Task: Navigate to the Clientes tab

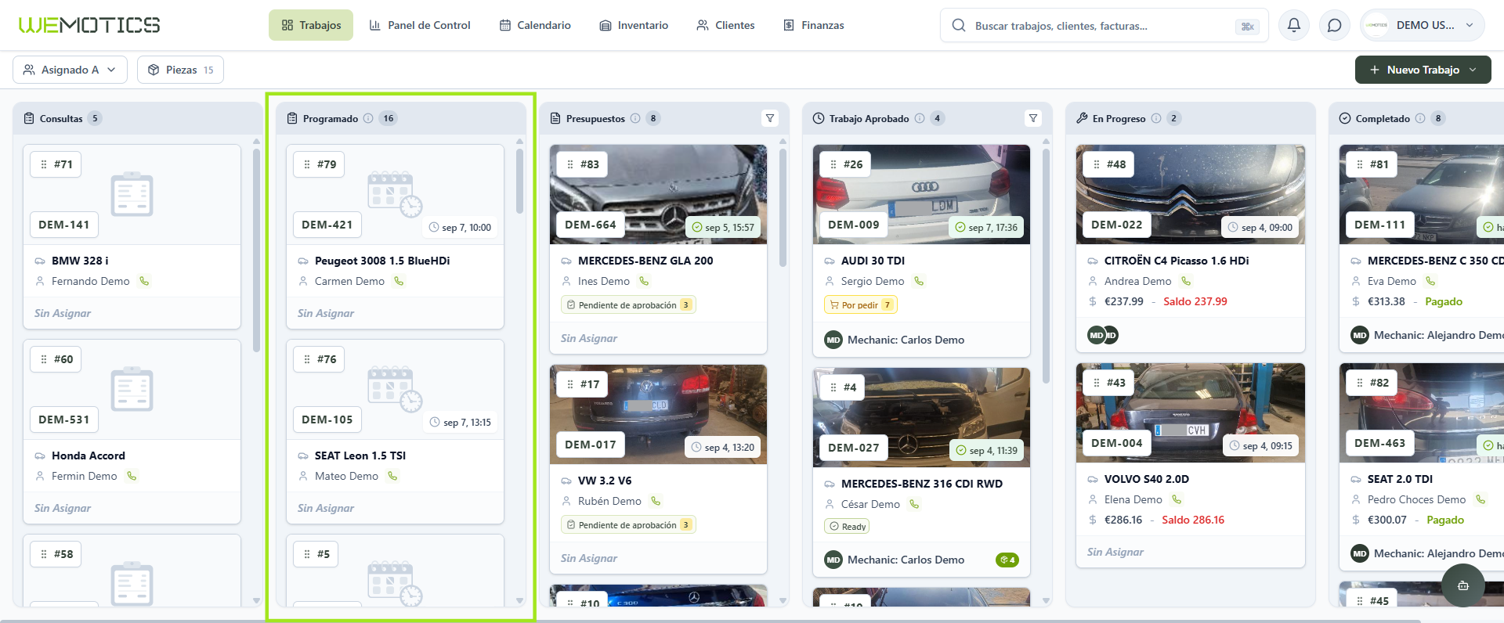Action: click(x=725, y=25)
